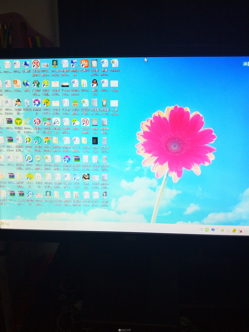Select the PDF file named 1516…
Viewport: 249px width, 332px height.
tap(17, 86)
